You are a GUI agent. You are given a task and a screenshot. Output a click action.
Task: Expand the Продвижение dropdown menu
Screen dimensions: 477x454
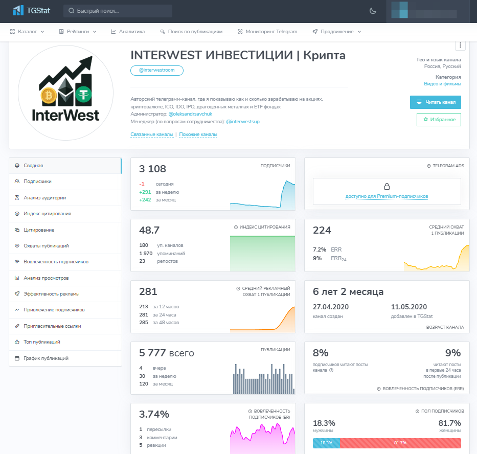click(x=337, y=32)
